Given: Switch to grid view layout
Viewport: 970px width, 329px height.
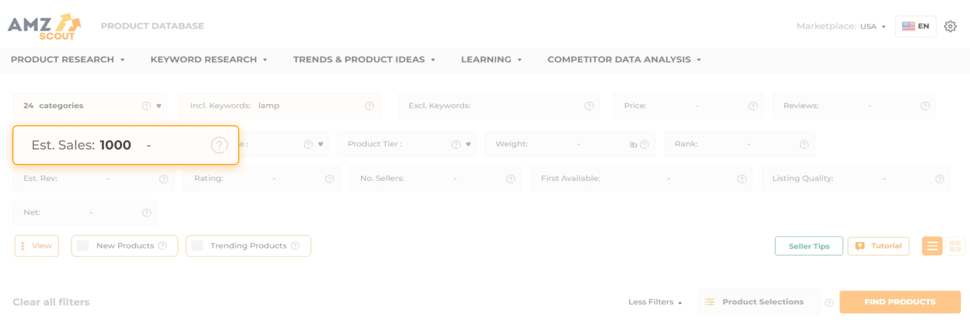Looking at the screenshot, I should tap(955, 246).
